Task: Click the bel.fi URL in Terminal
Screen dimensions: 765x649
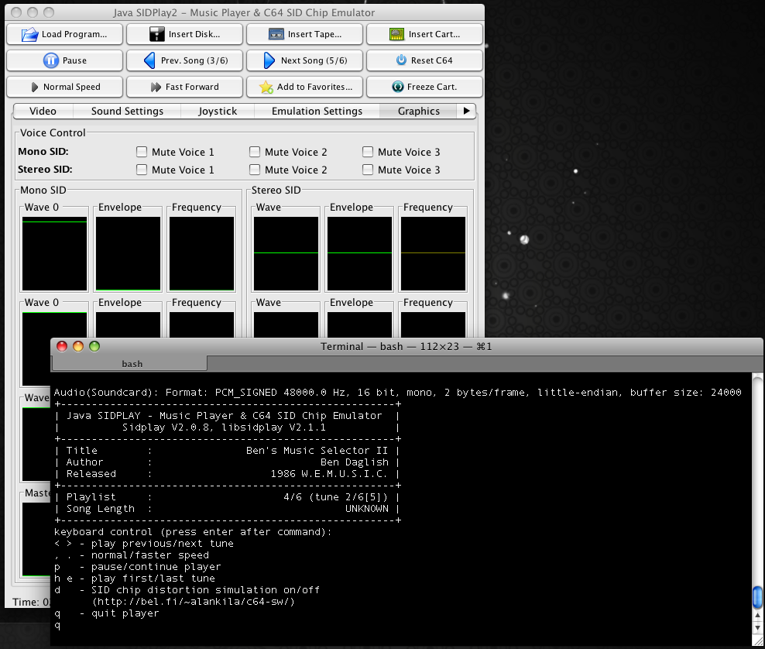Action: point(194,602)
